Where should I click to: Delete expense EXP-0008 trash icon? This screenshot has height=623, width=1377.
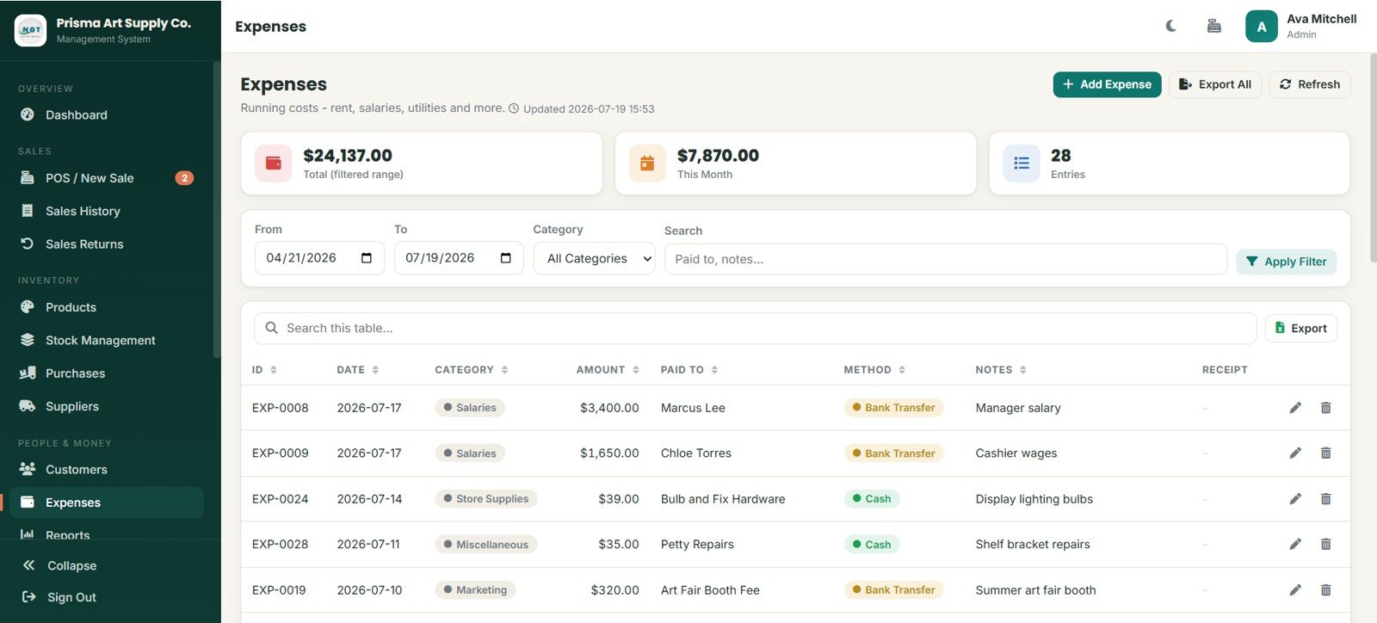coord(1326,408)
